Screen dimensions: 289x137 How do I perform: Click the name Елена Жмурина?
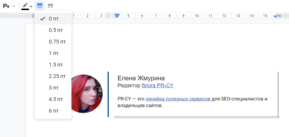click(141, 78)
